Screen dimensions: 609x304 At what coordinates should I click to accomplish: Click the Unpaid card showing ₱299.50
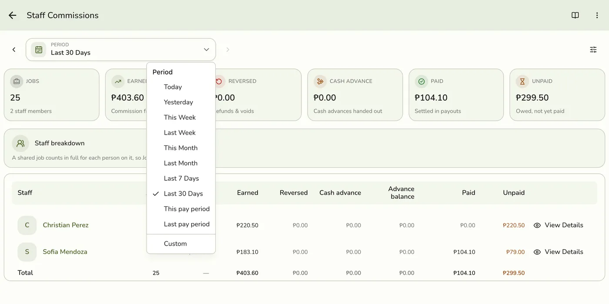tap(557, 95)
